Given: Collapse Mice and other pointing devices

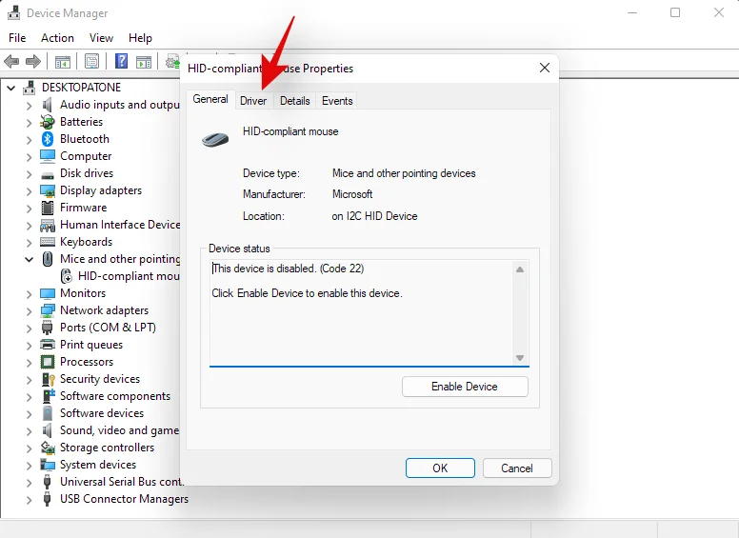Looking at the screenshot, I should pyautogui.click(x=29, y=260).
